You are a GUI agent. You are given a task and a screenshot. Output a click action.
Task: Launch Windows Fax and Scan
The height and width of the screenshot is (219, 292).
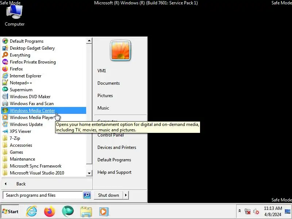click(43, 104)
